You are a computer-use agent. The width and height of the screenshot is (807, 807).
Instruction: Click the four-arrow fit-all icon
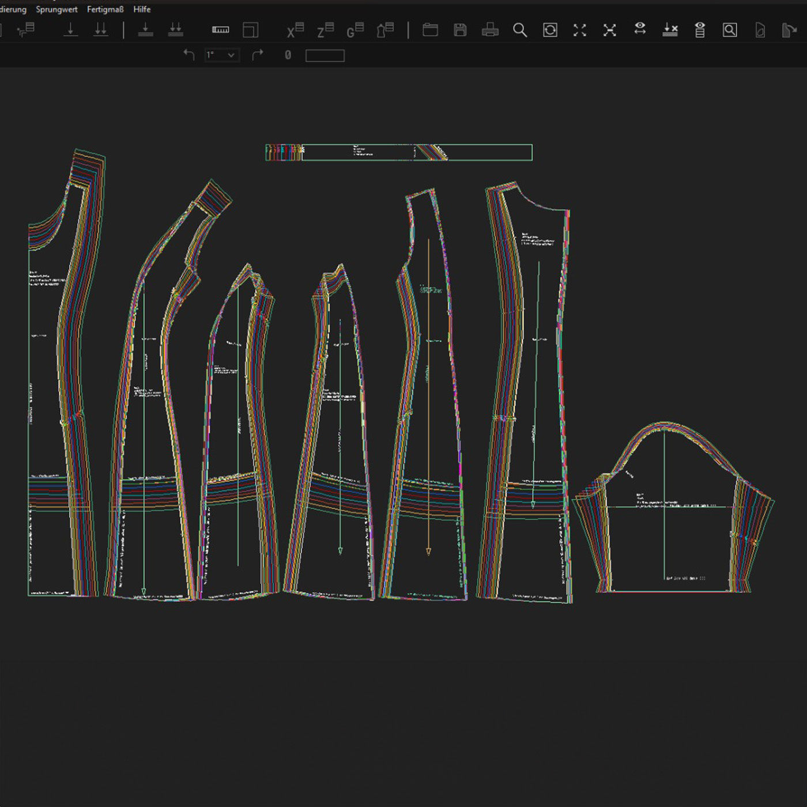pos(580,30)
